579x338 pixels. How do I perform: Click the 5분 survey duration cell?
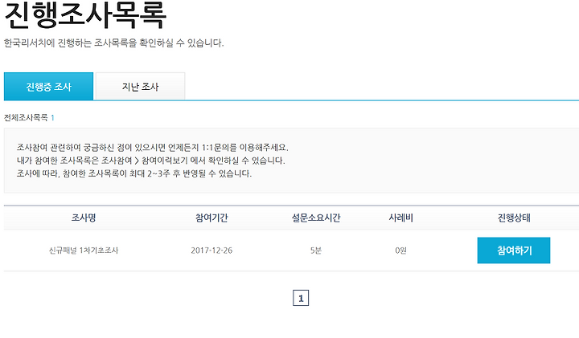pos(316,250)
